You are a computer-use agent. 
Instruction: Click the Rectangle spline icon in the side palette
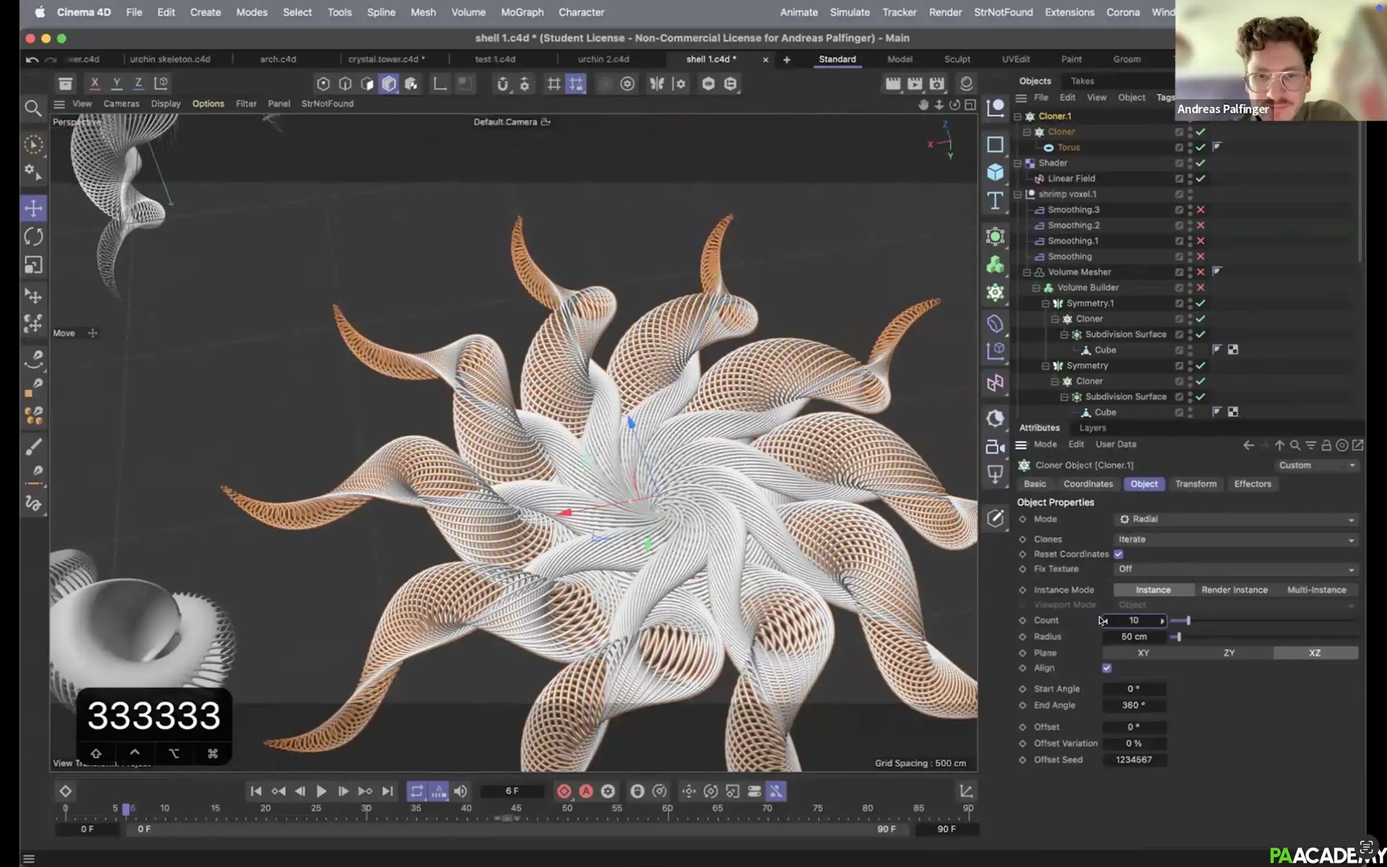coord(995,144)
